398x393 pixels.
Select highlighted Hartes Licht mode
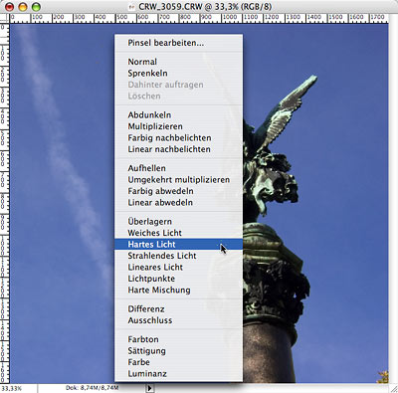[178, 245]
